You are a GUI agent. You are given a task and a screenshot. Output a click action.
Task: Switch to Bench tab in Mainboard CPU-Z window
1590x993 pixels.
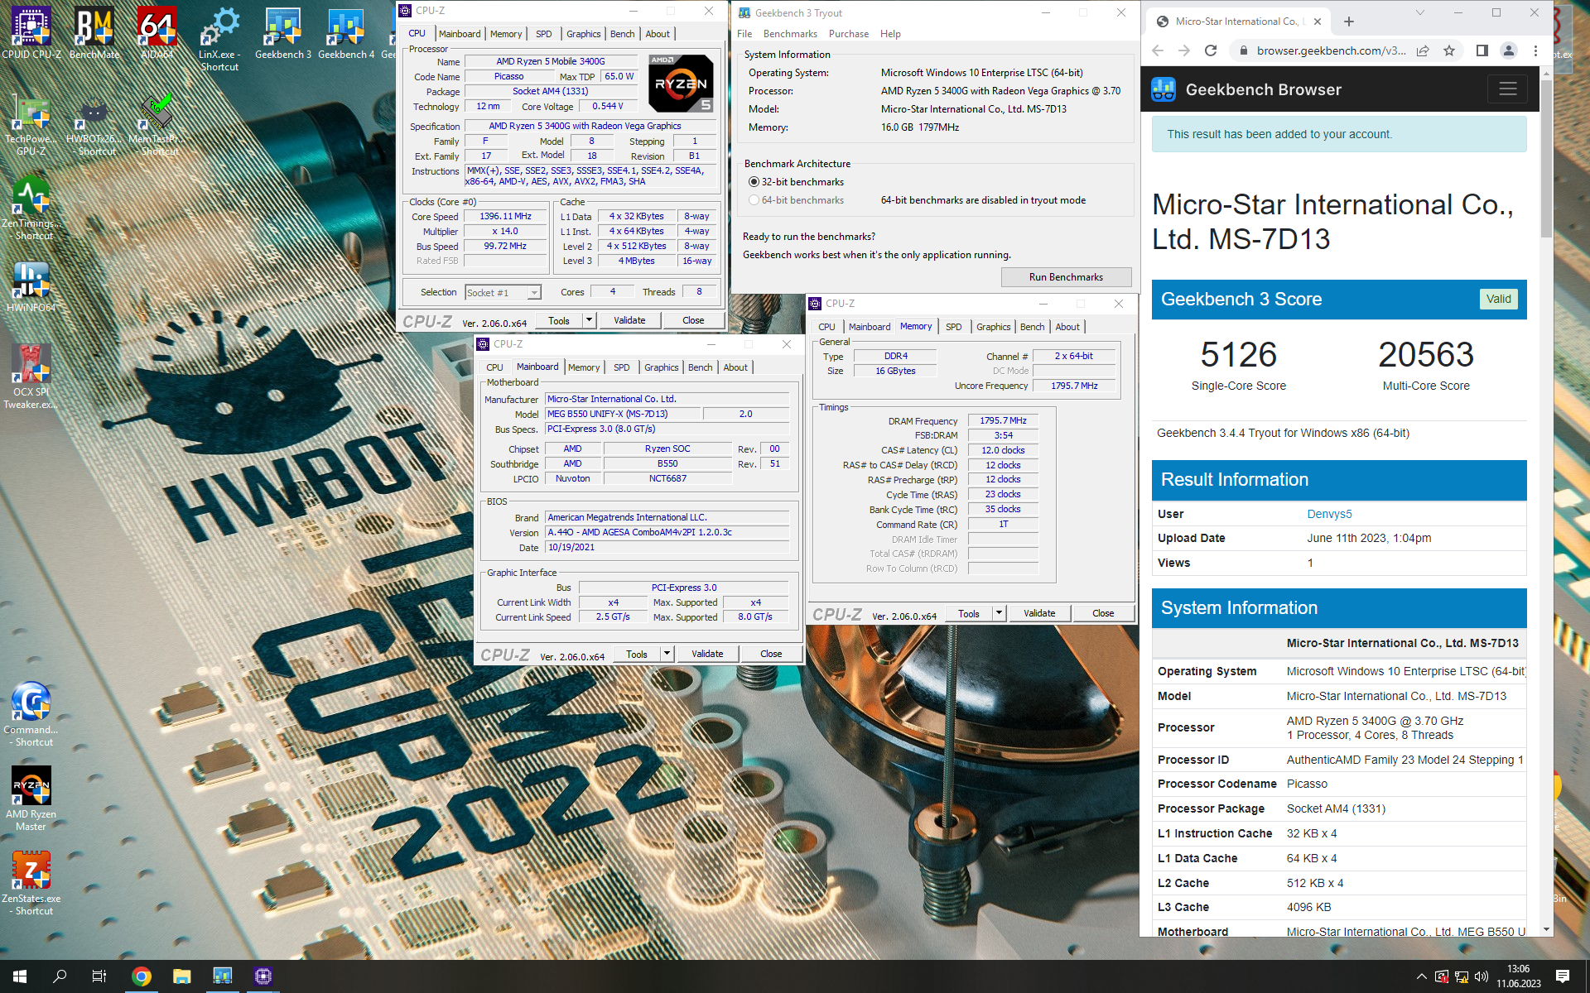(x=701, y=367)
